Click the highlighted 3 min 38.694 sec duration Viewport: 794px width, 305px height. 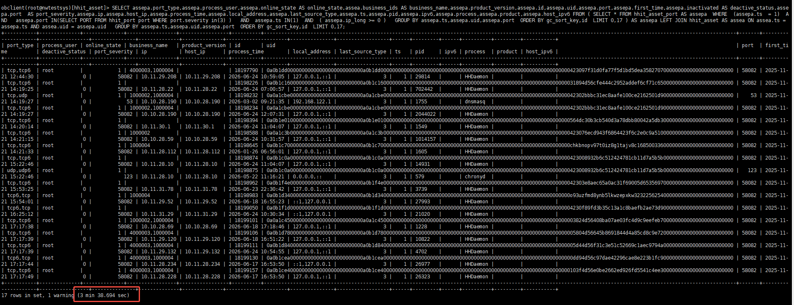[x=104, y=295]
